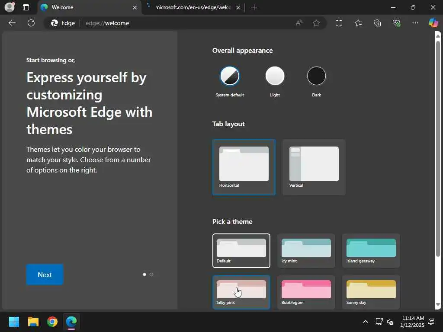Open the Split screen icon
The width and height of the screenshot is (443, 332).
click(339, 23)
